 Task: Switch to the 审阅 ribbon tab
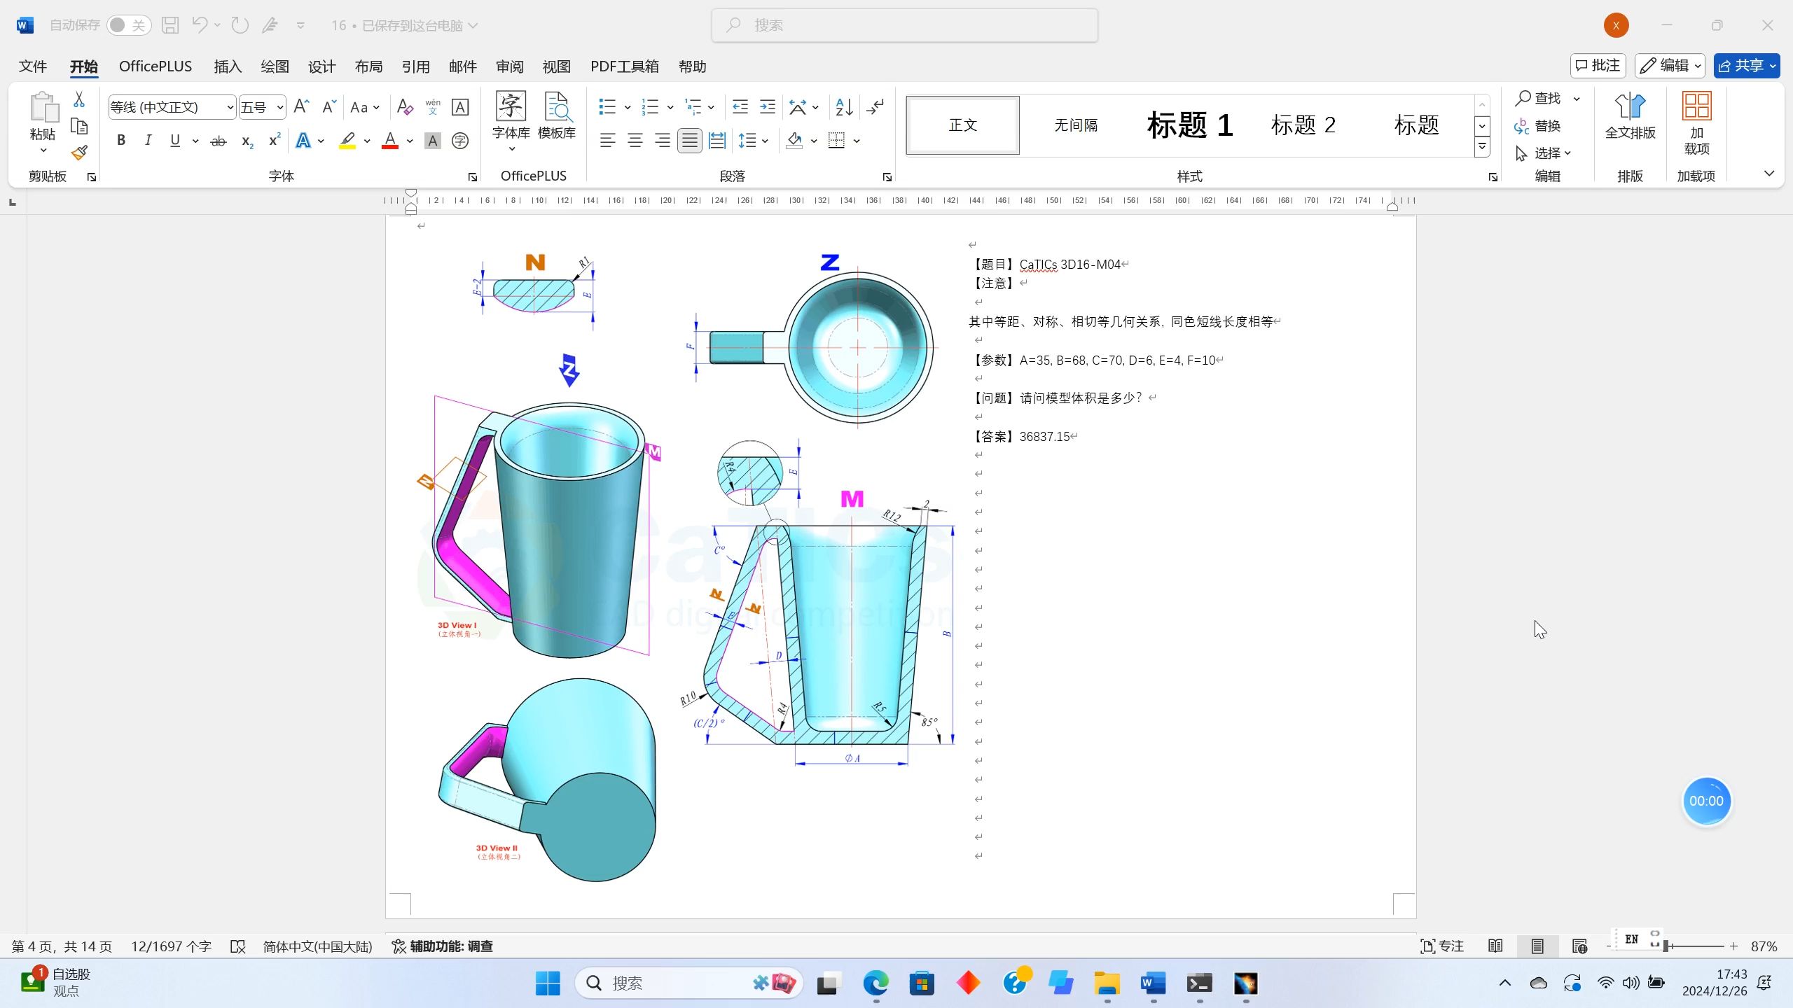[x=510, y=66]
